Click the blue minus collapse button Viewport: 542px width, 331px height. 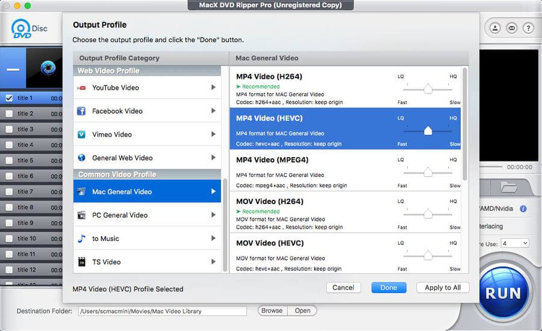[x=13, y=69]
